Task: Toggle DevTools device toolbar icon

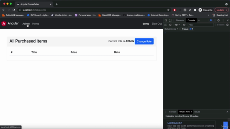Action: (x=170, y=20)
